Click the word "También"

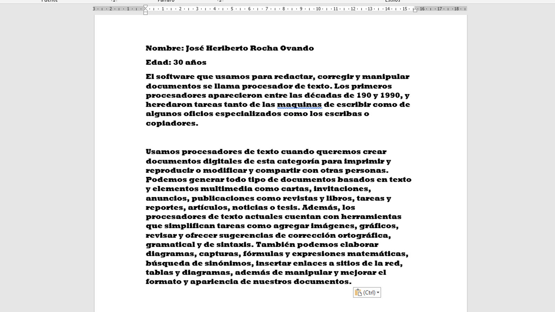(x=275, y=245)
